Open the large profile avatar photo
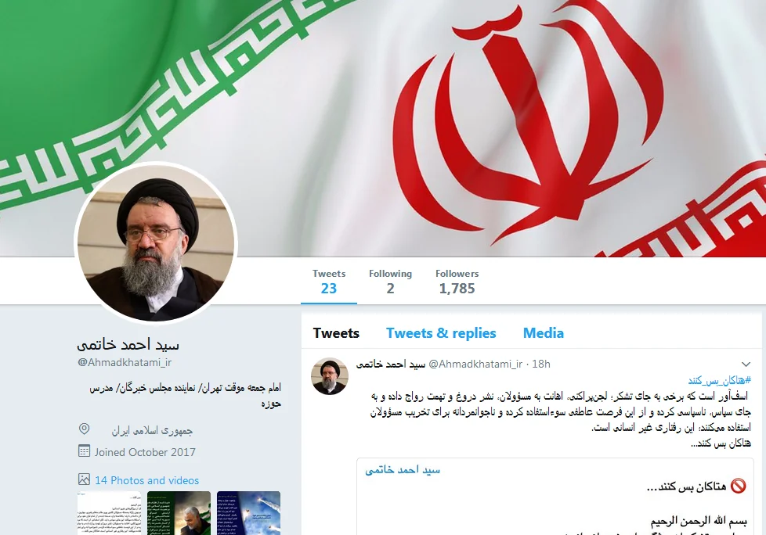This screenshot has height=535, width=766. [156, 243]
